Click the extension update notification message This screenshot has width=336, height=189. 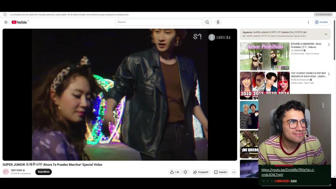click(69, 14)
